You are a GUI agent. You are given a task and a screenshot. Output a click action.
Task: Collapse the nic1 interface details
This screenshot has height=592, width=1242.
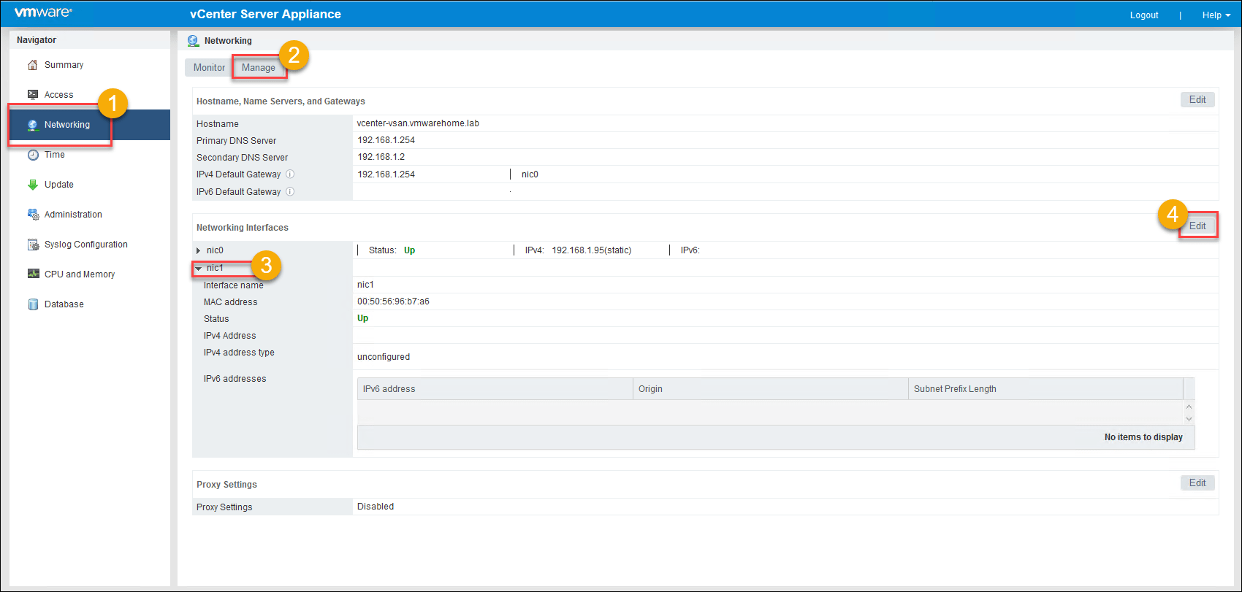[x=199, y=269]
